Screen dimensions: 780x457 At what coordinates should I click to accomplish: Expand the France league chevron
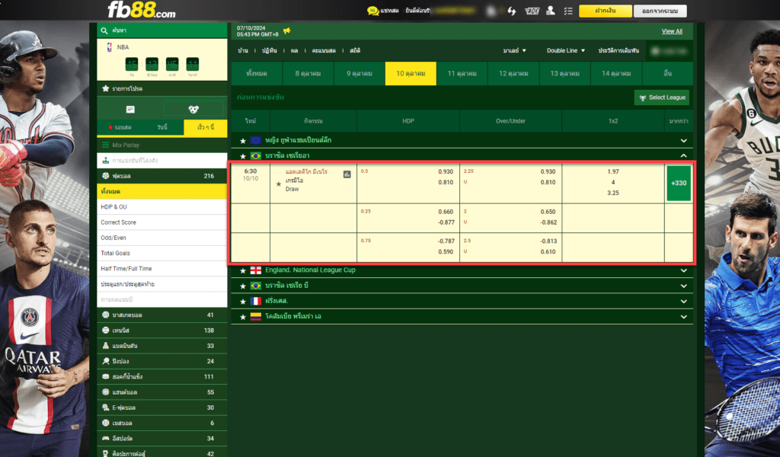(683, 302)
